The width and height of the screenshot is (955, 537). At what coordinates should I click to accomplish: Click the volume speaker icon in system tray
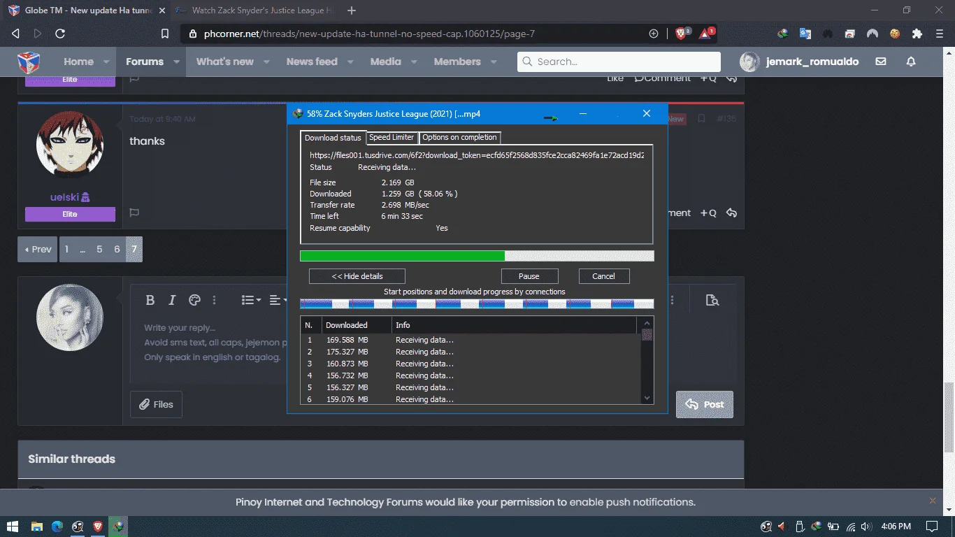click(866, 527)
